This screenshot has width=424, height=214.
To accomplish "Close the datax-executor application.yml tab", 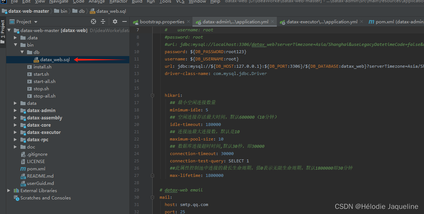I will [361, 22].
